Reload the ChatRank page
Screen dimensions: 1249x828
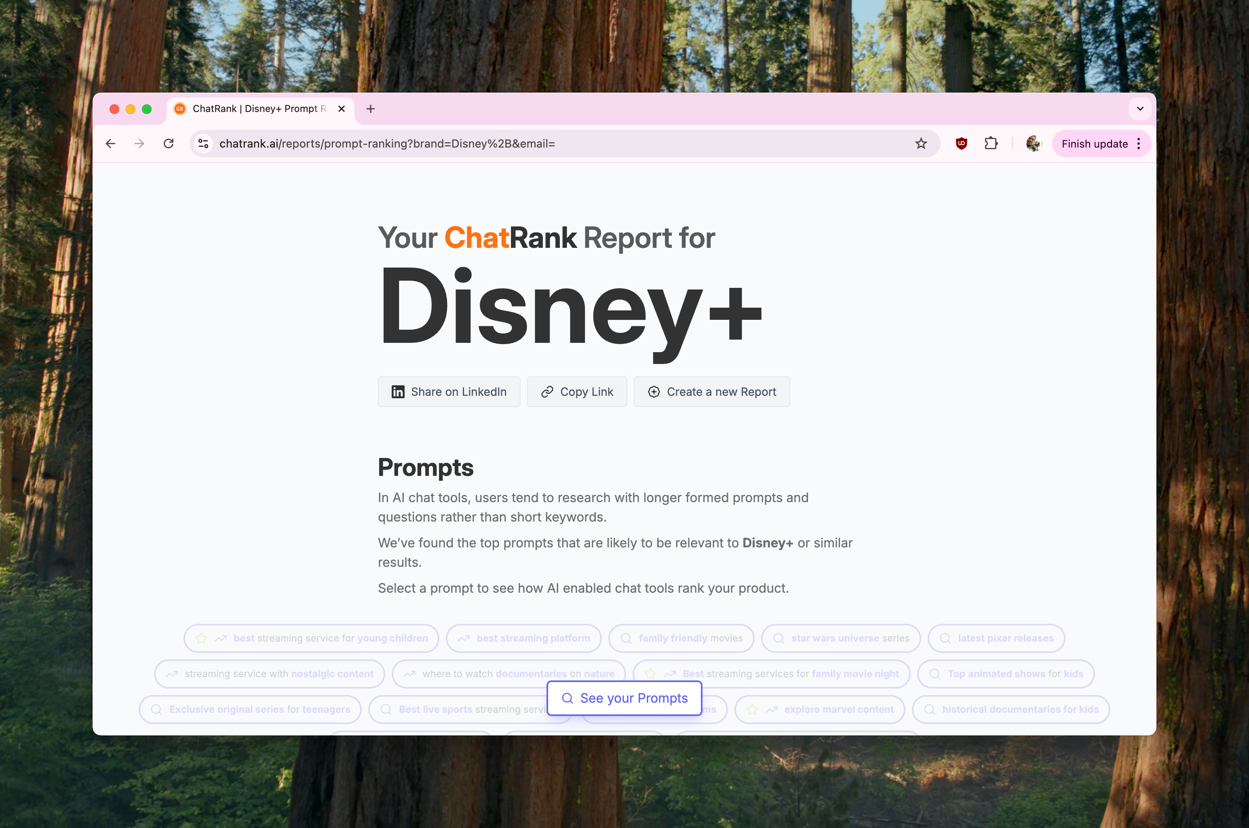[x=169, y=144]
